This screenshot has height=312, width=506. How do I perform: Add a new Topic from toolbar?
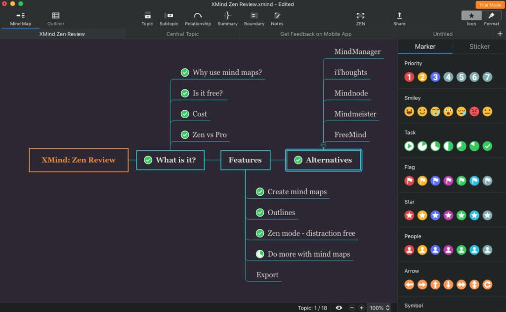pos(147,19)
